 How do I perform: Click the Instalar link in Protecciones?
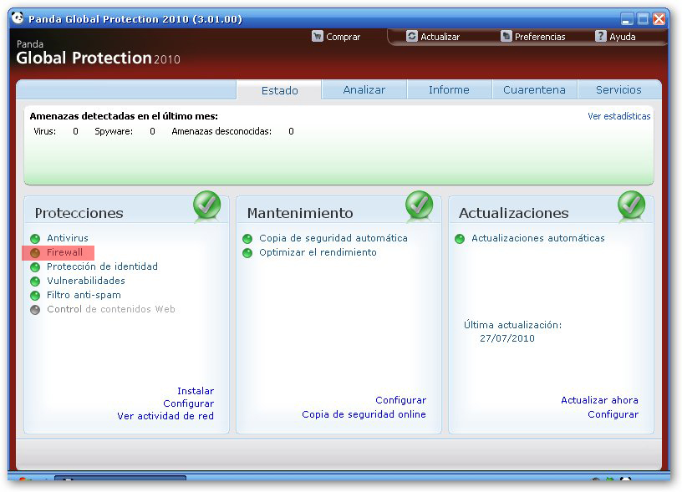pyautogui.click(x=196, y=391)
